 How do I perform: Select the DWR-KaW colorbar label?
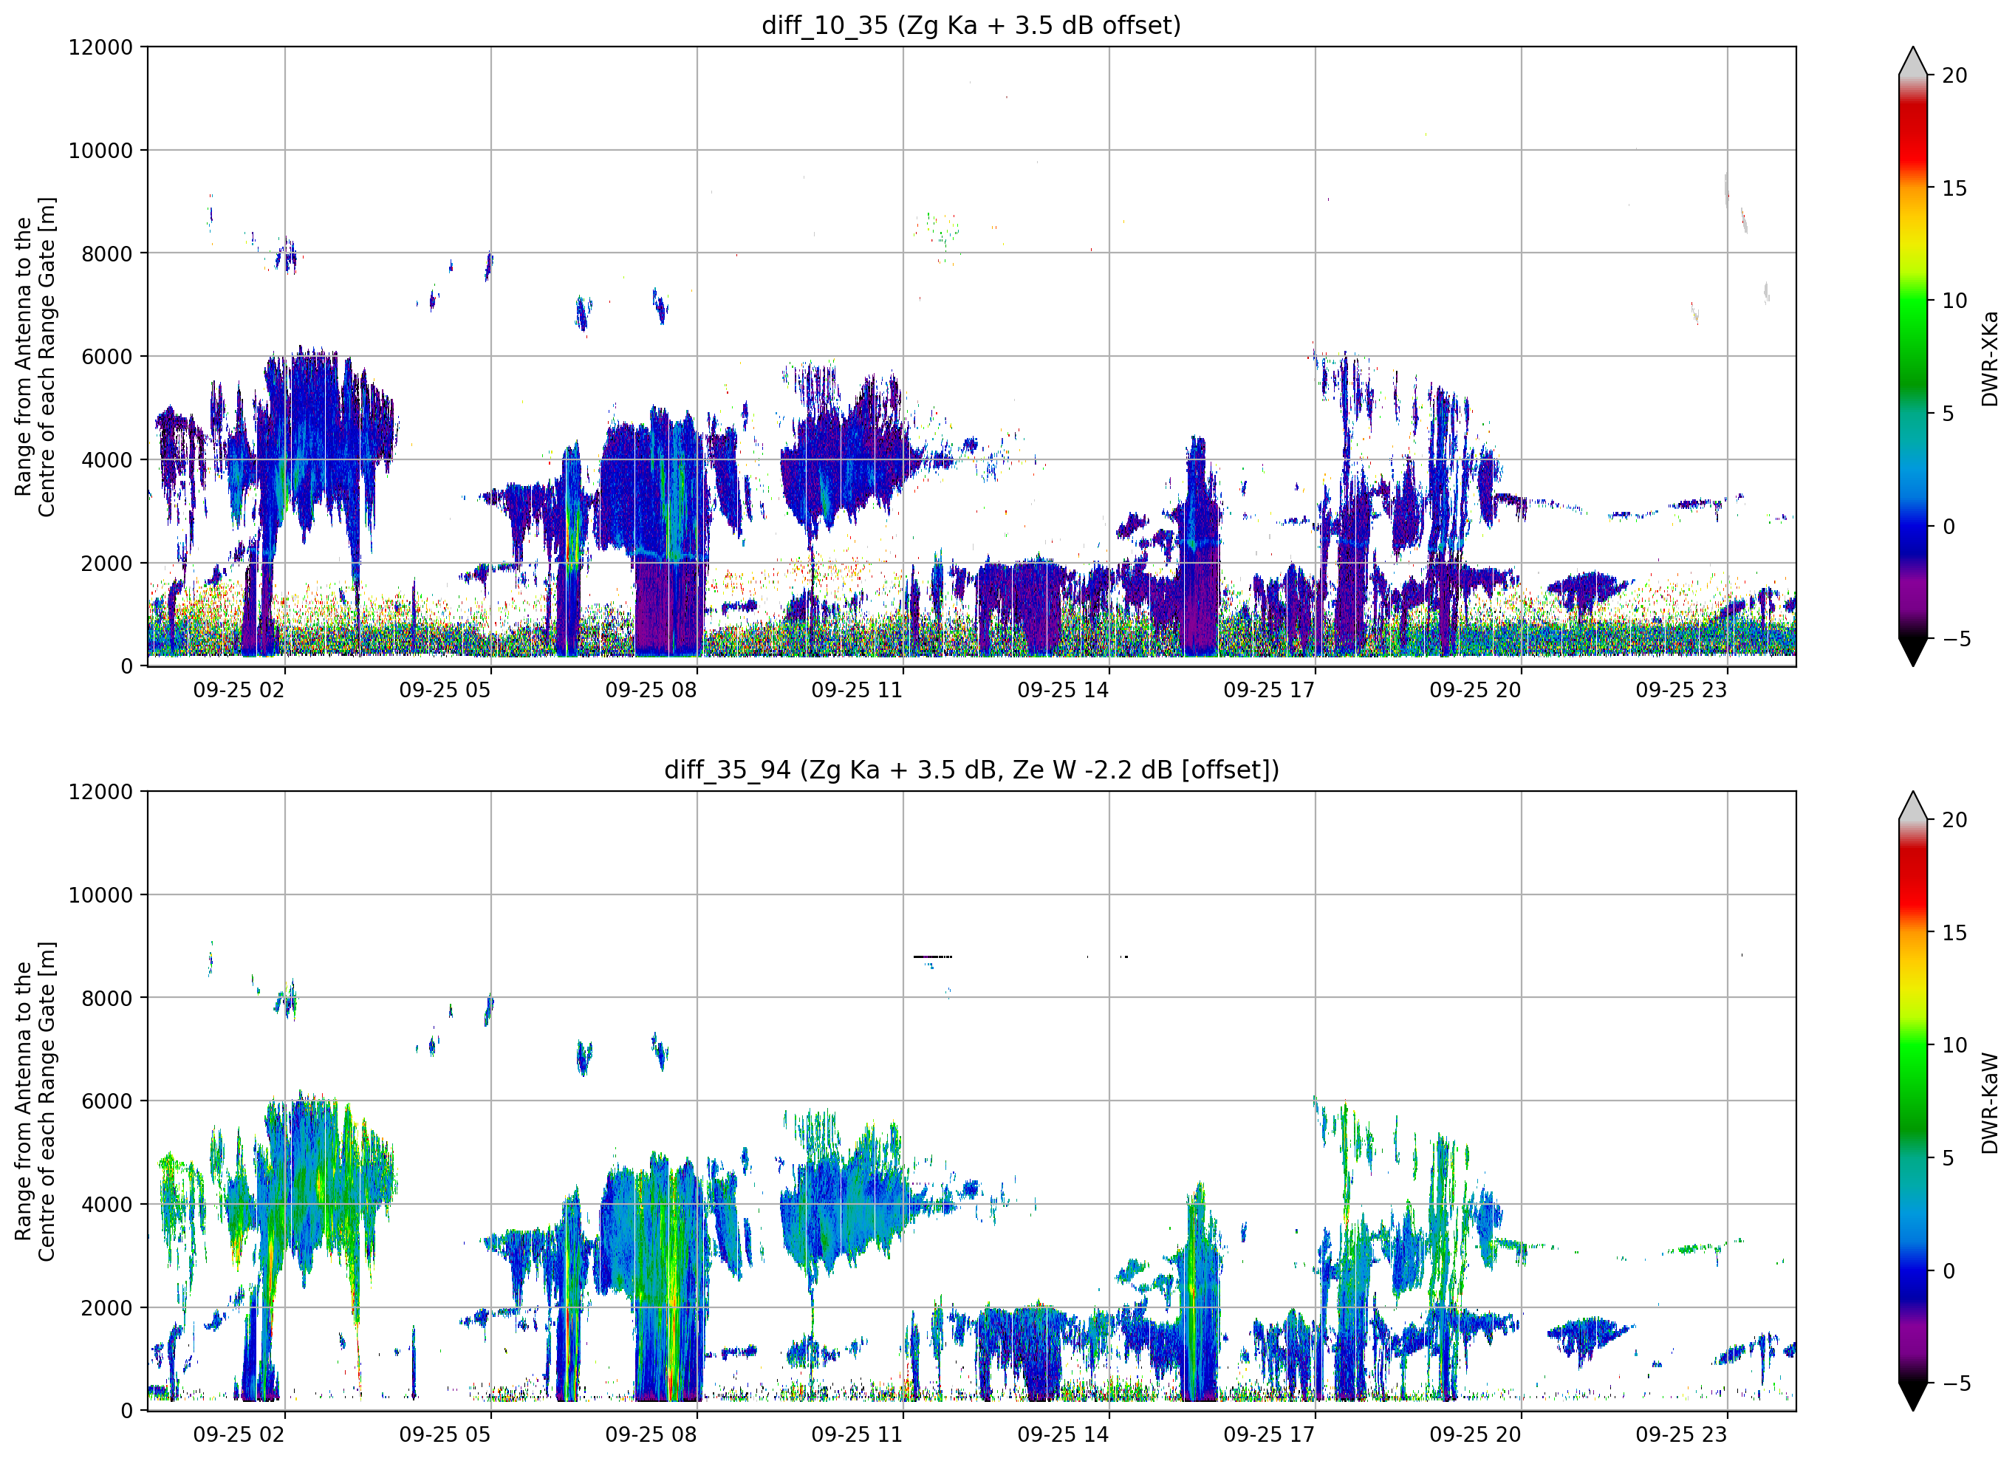tap(1988, 1103)
